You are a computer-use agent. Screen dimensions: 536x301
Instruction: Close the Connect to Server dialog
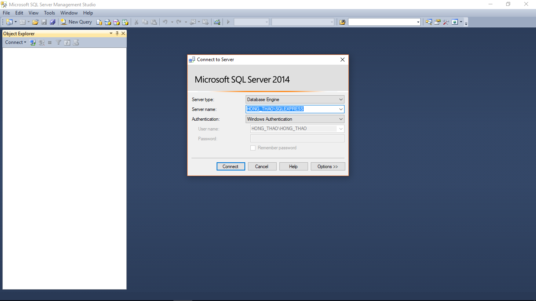point(343,60)
